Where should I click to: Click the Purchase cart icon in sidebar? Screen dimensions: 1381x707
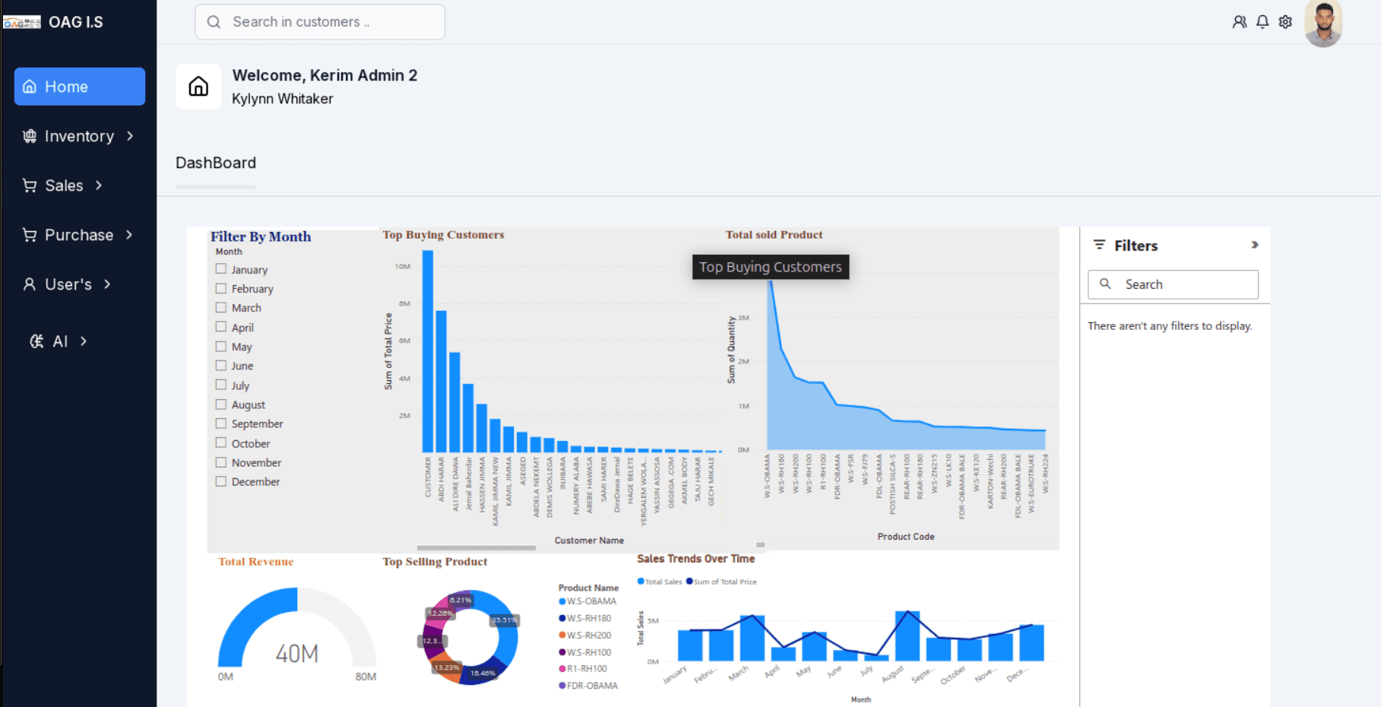(x=30, y=235)
